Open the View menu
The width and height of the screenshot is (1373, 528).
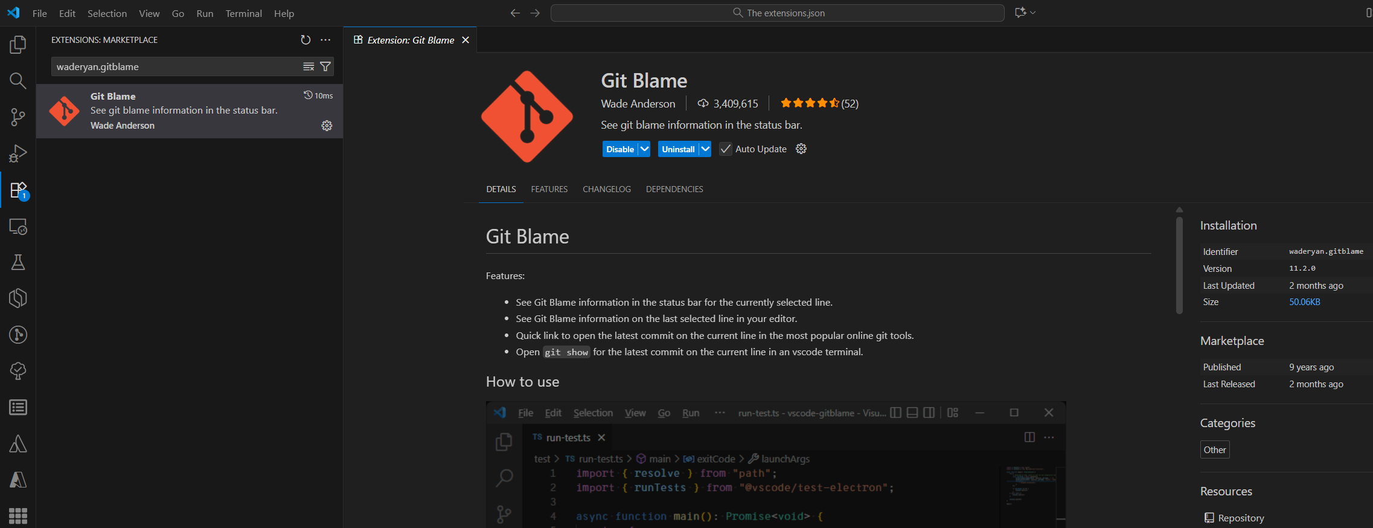[149, 13]
